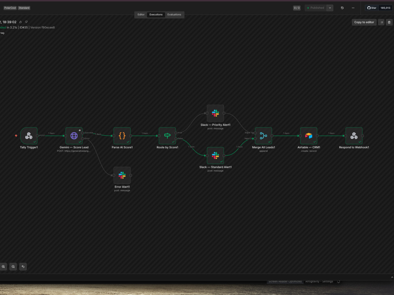Image resolution: width=394 pixels, height=295 pixels.
Task: Open the Route by Score1 node
Action: coord(167,136)
